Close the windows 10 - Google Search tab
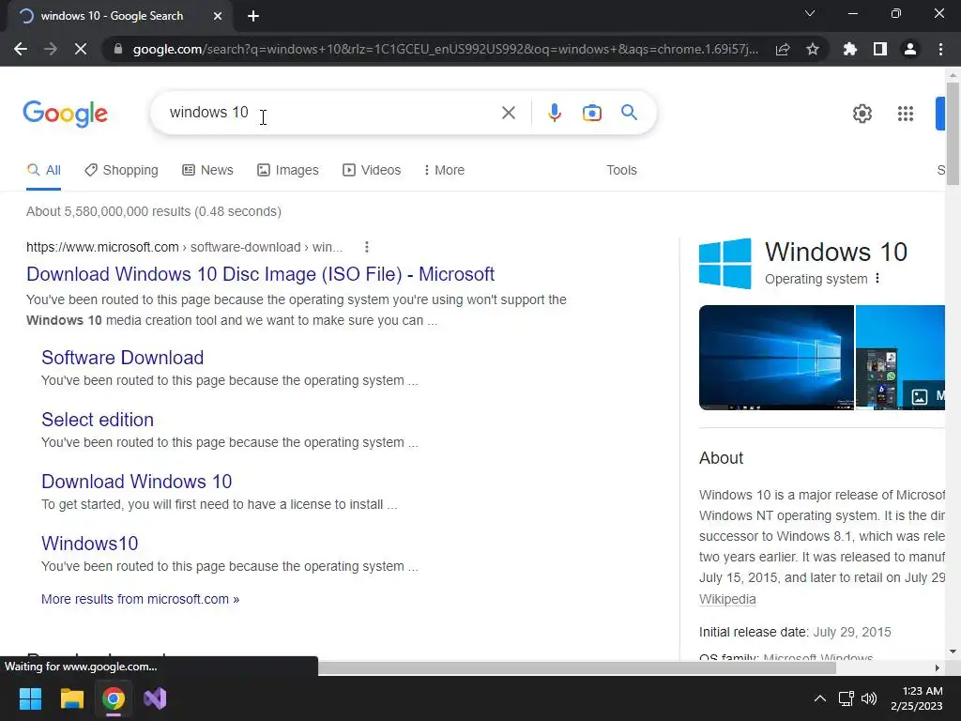The image size is (961, 721). pos(218,16)
